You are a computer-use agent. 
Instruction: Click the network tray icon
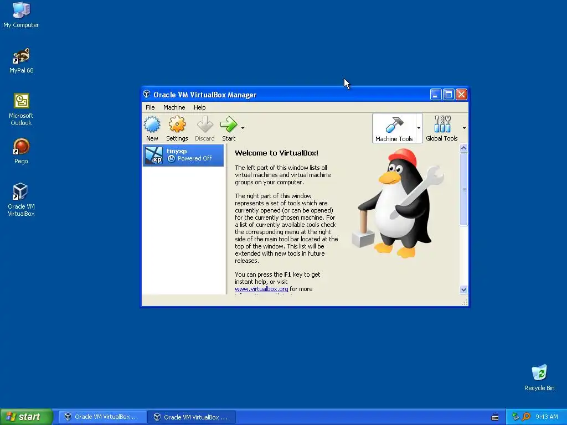516,417
